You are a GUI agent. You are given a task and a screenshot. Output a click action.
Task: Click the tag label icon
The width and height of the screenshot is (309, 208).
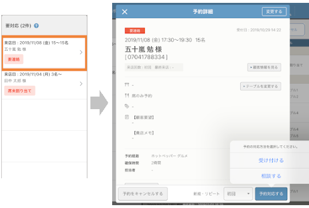126,106
